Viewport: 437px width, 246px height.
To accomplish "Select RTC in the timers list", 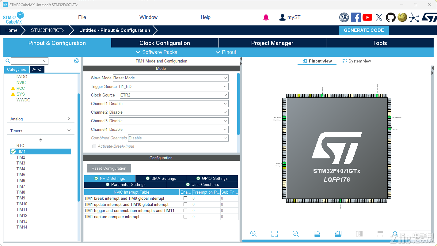I will [20, 146].
